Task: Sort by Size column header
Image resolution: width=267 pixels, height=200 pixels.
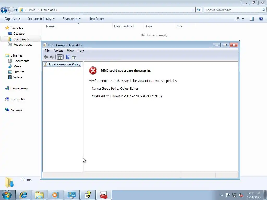Action: coord(185,26)
